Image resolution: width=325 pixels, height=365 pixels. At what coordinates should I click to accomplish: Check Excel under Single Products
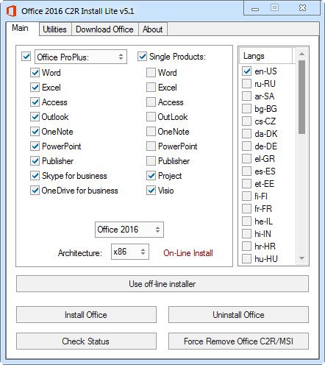(151, 88)
